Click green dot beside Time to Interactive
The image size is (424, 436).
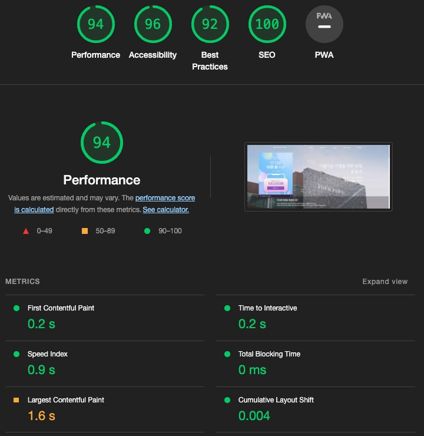click(x=227, y=308)
